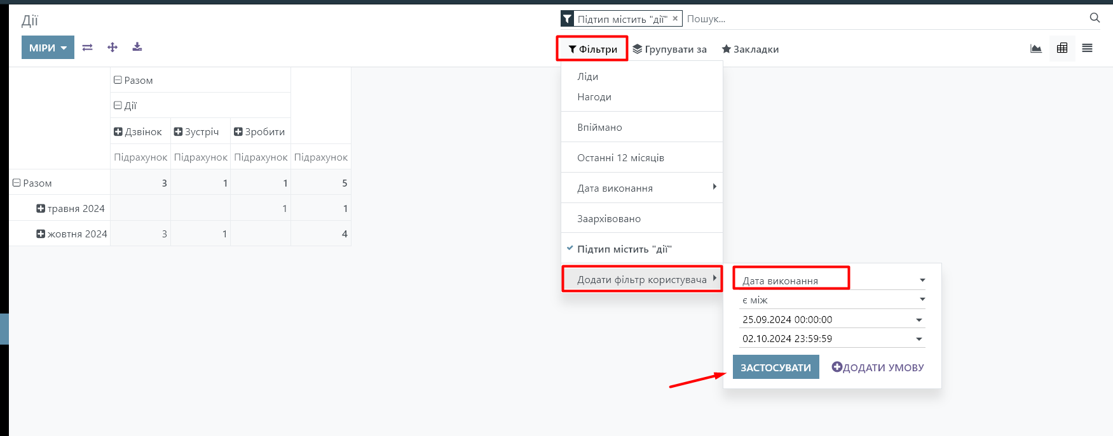Click the expand all arrows icon
This screenshot has width=1113, height=436.
113,48
